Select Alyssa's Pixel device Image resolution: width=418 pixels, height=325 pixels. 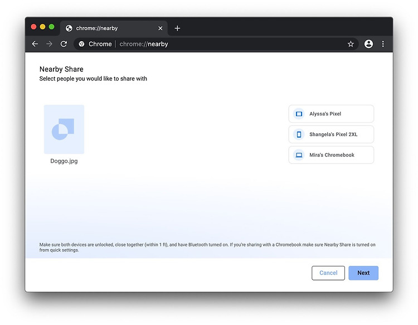coord(331,114)
